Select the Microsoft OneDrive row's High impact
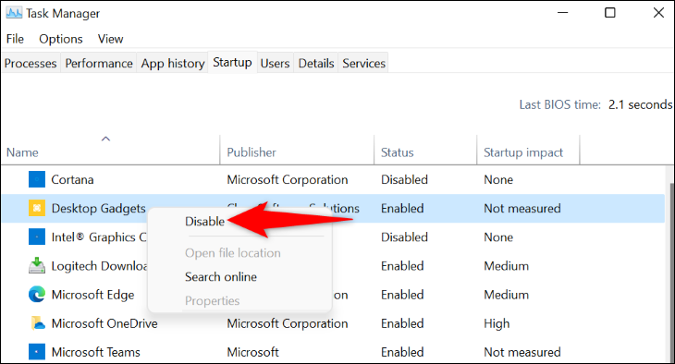 [497, 323]
